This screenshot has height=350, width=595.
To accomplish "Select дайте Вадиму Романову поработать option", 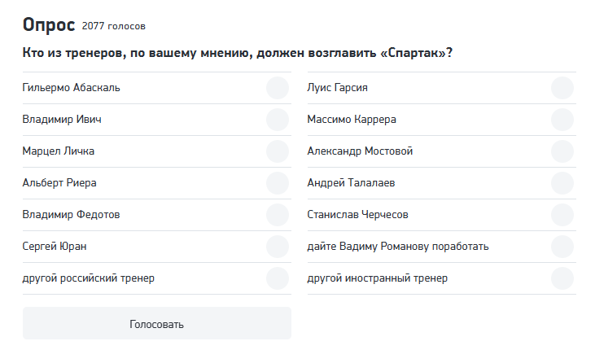I will pos(562,247).
